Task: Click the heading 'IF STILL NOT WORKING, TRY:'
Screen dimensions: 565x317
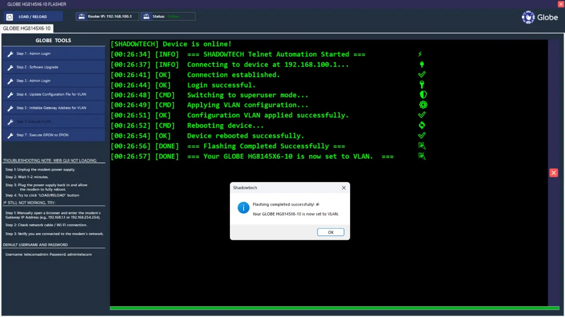Action: (x=30, y=203)
